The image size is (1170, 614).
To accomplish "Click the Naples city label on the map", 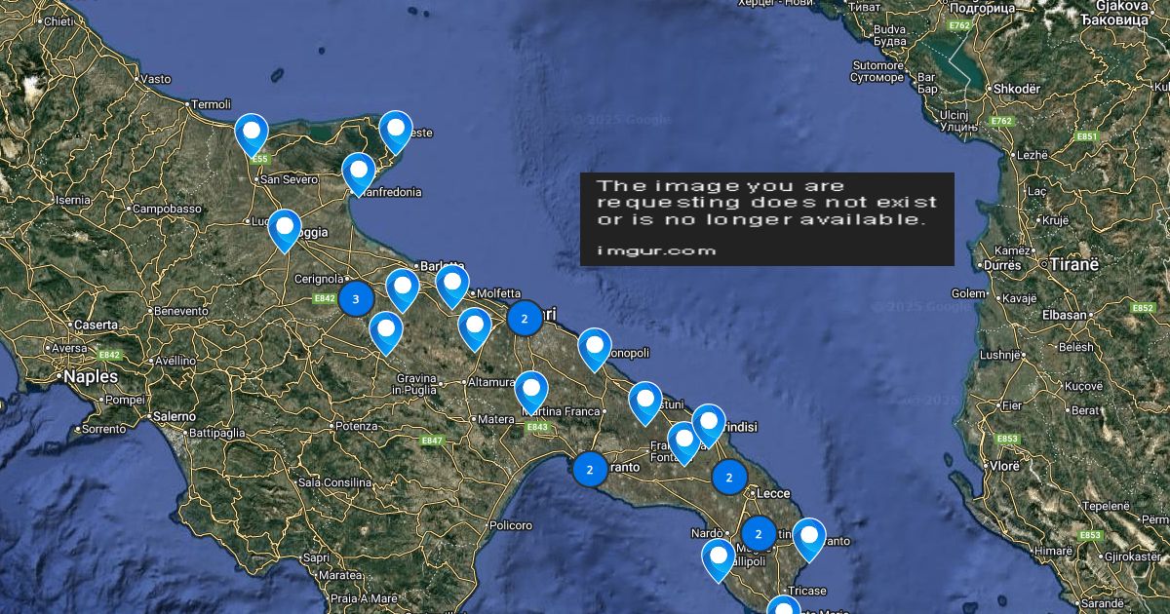I will point(91,376).
